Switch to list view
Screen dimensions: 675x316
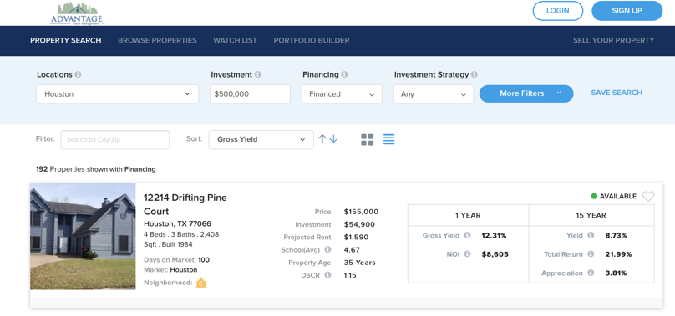pyautogui.click(x=388, y=140)
